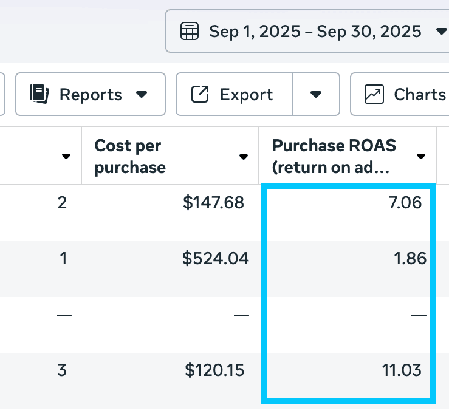Click the calendar icon in the date picker
Screen dimensions: 449x413
pyautogui.click(x=190, y=31)
